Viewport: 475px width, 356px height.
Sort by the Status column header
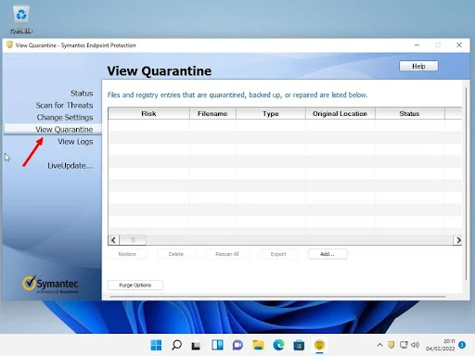click(x=409, y=114)
